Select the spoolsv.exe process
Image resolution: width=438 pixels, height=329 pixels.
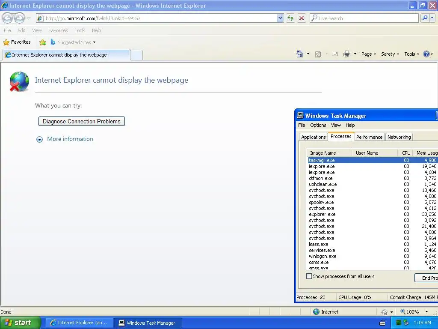(x=373, y=202)
